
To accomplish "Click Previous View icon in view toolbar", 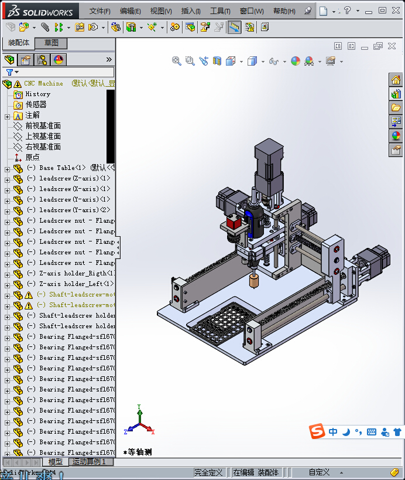I will [203, 61].
